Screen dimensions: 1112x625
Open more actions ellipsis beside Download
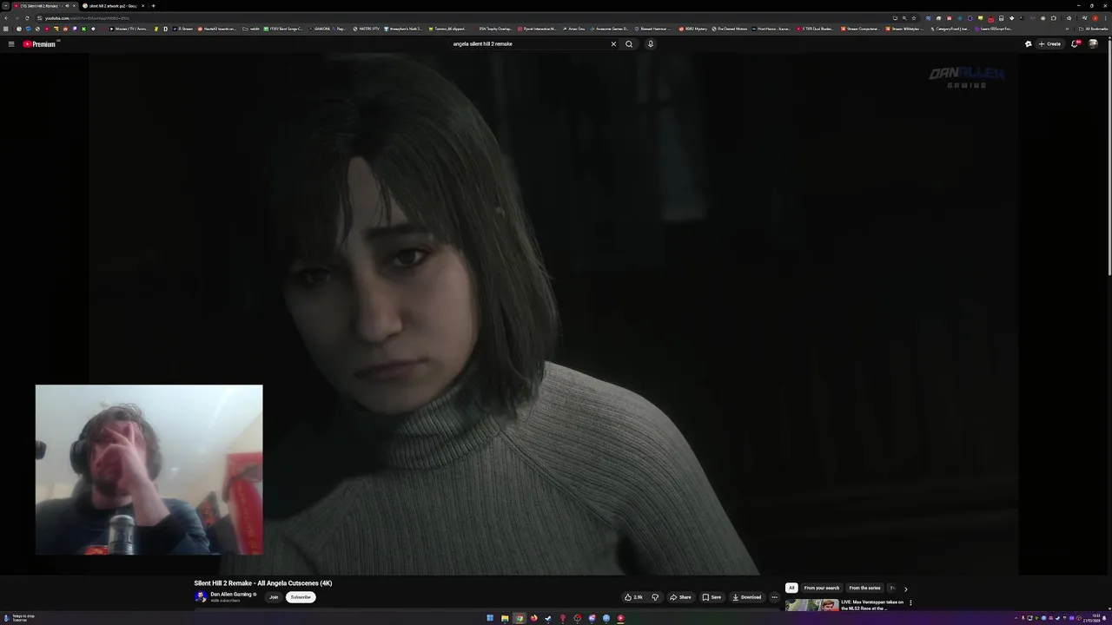774,597
